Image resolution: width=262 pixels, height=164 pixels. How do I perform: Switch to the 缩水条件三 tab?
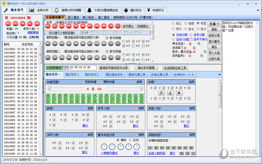click(92, 75)
